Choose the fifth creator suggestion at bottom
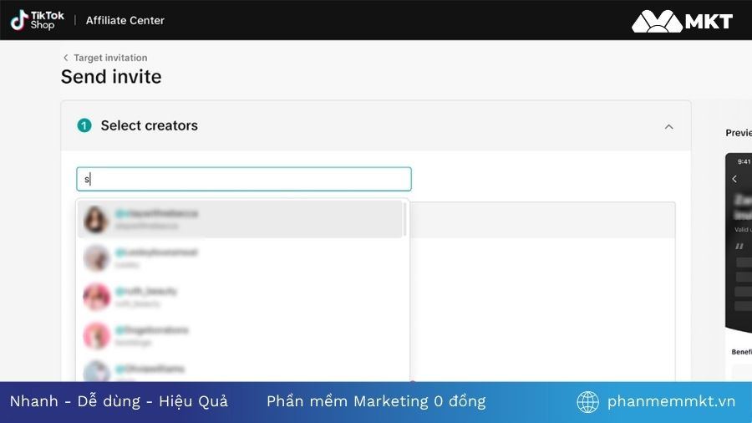Image resolution: width=752 pixels, height=423 pixels. click(x=150, y=369)
